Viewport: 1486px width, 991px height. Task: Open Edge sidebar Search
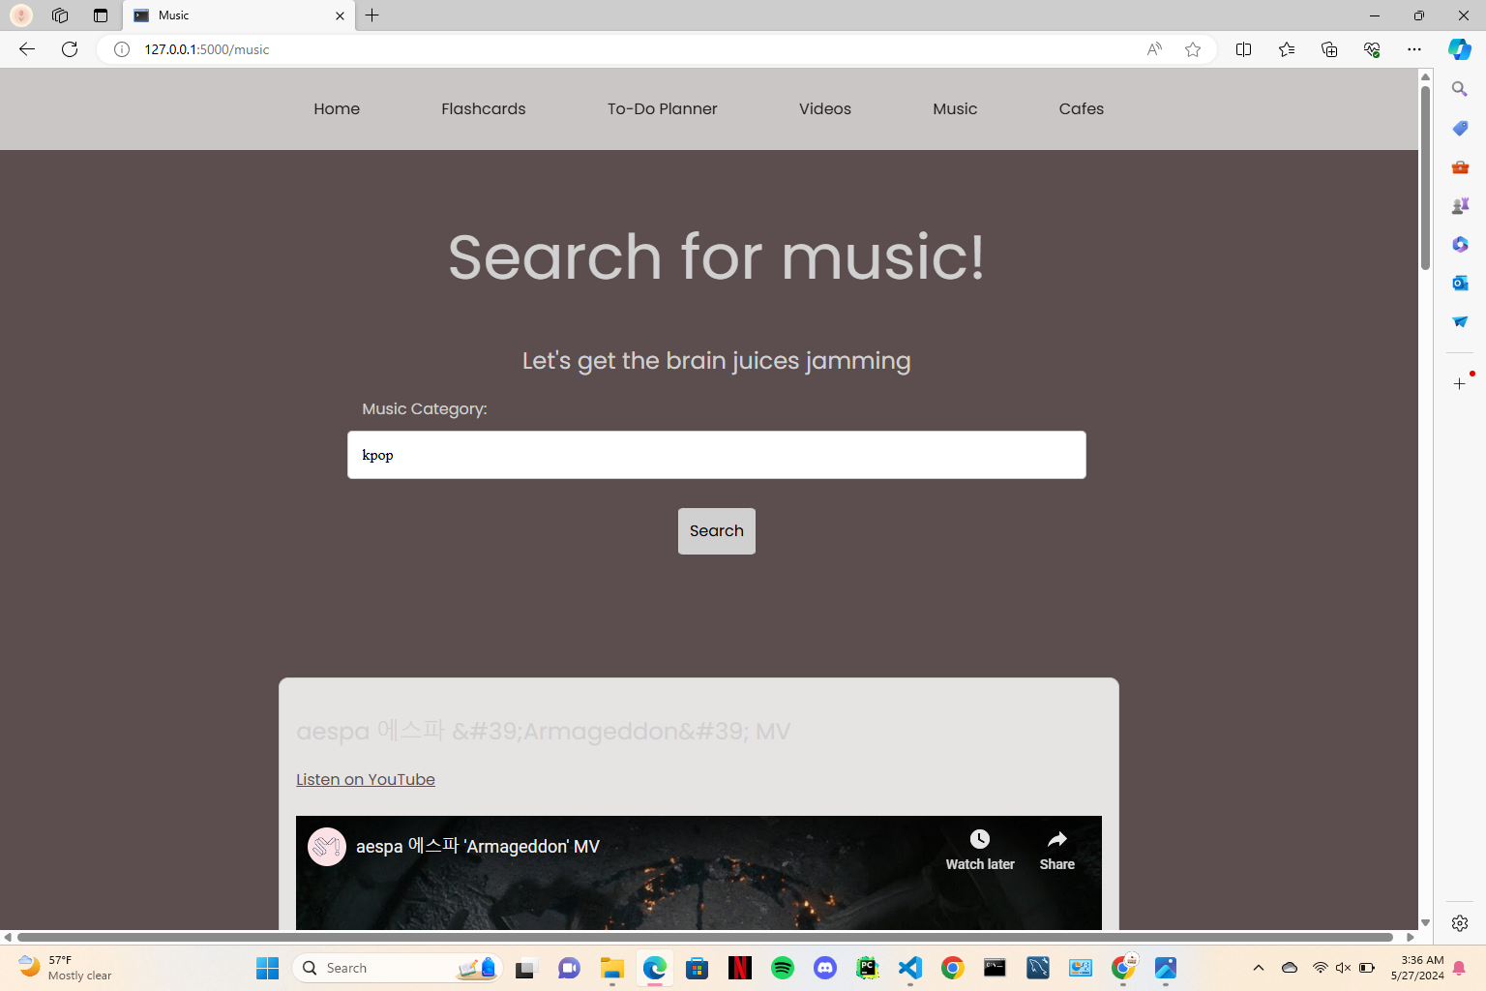[1460, 89]
